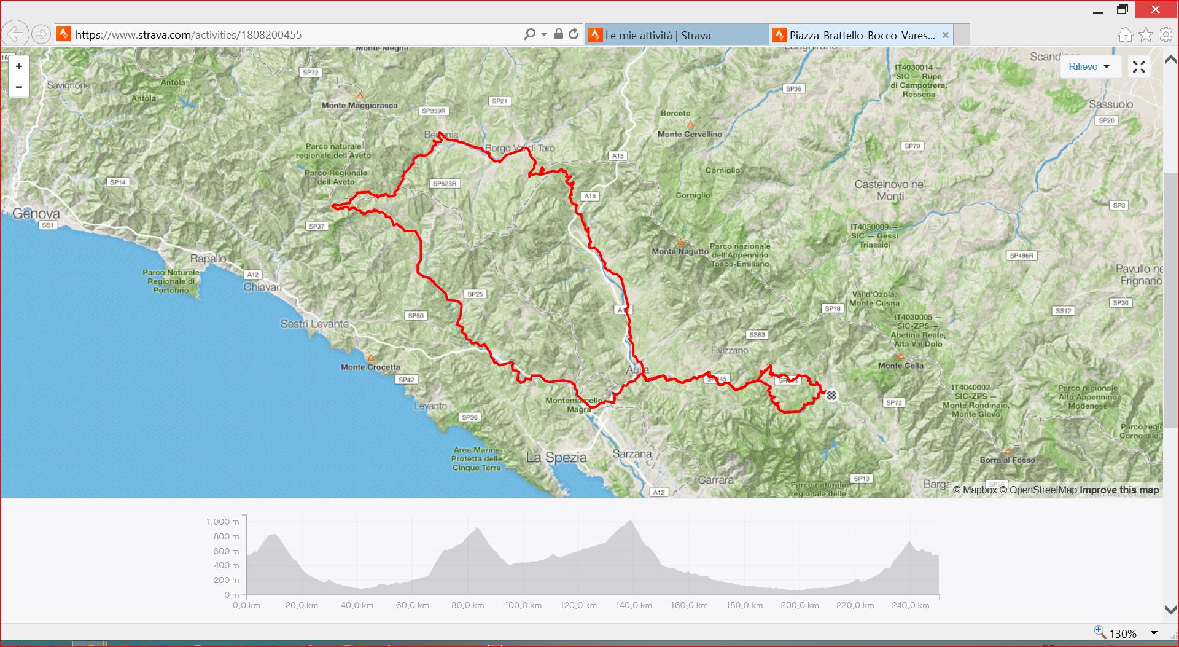Click the SS63 road shield

(757, 335)
